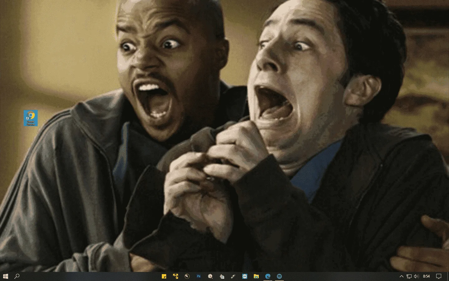Image resolution: width=449 pixels, height=281 pixels.
Task: Show hidden system tray icons
Action: [402, 276]
